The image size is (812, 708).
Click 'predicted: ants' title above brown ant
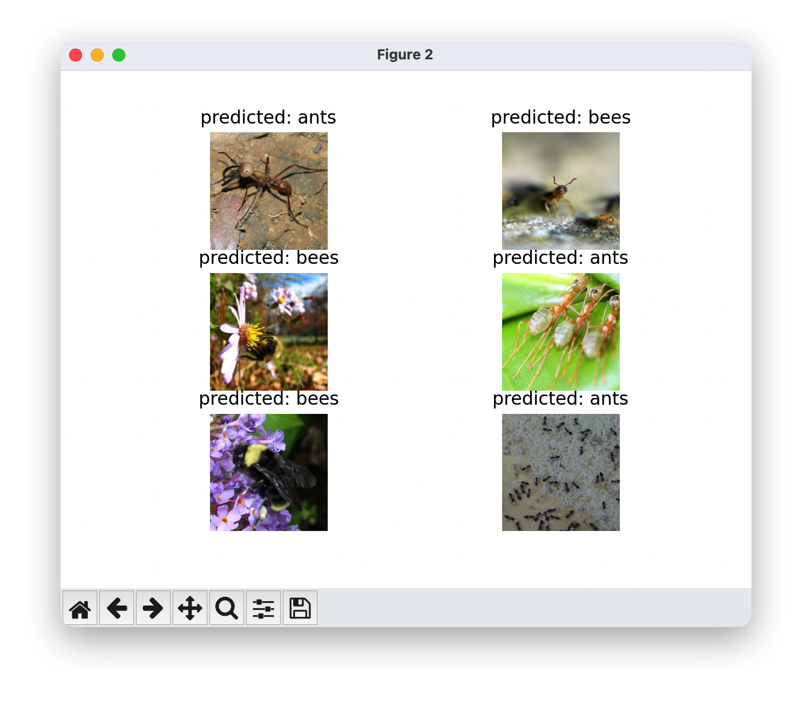268,118
